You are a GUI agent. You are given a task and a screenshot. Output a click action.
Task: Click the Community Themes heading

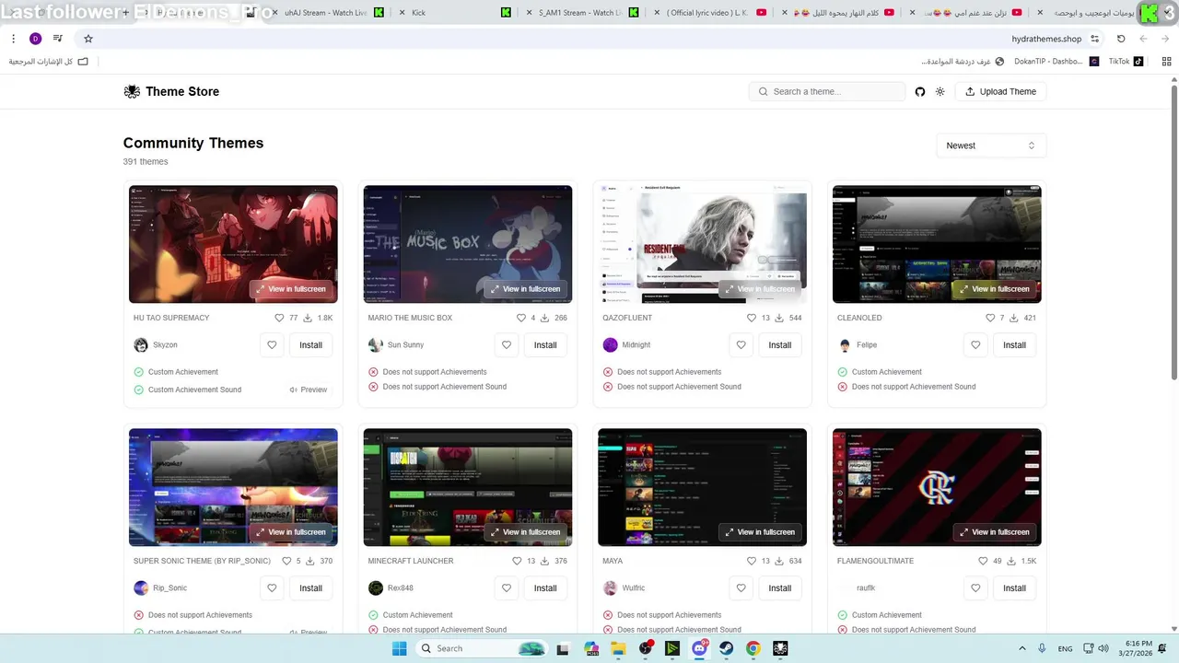coord(193,143)
